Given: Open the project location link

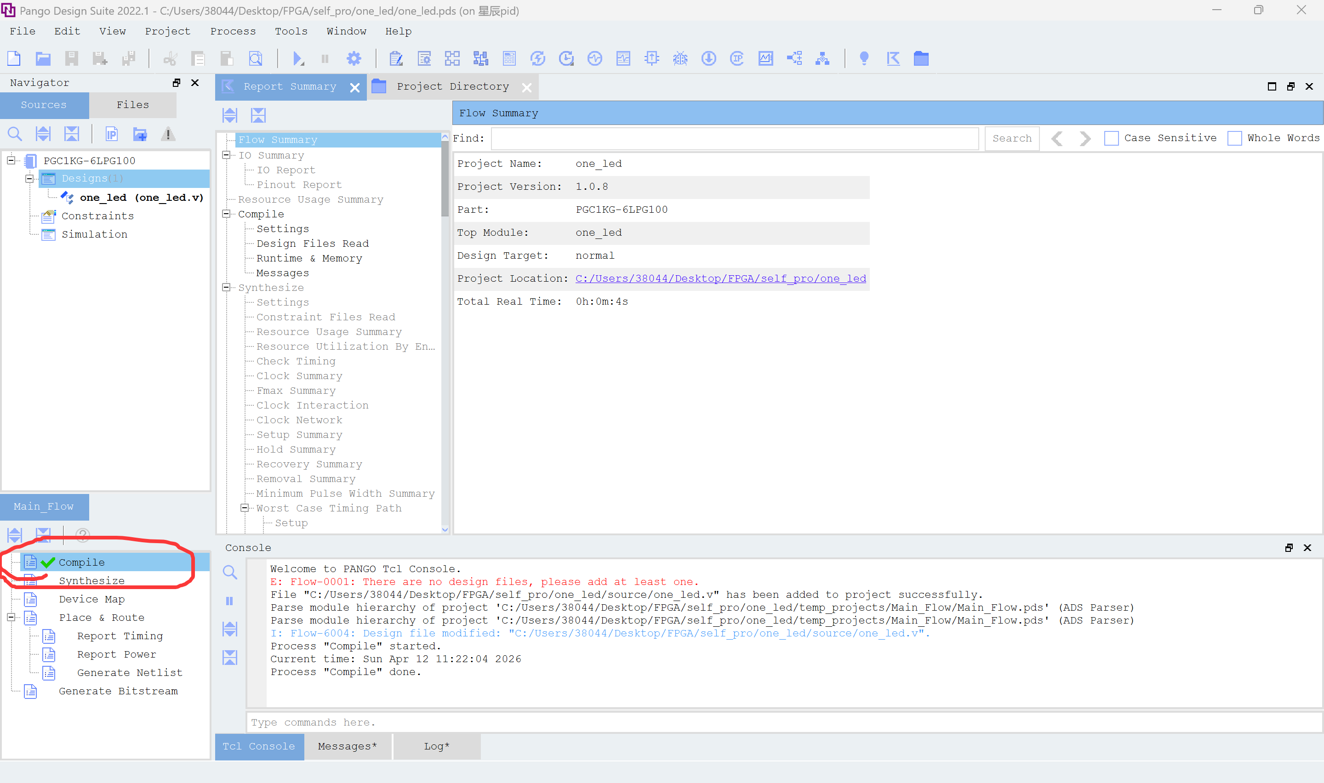Looking at the screenshot, I should (720, 278).
